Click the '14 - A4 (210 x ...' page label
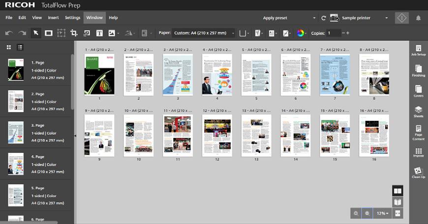428x224 pixels. 296,111
